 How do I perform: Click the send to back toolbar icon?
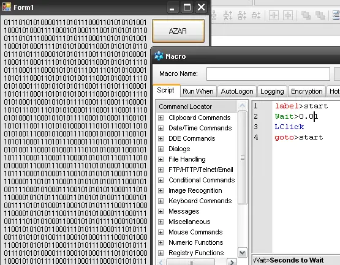point(320,15)
